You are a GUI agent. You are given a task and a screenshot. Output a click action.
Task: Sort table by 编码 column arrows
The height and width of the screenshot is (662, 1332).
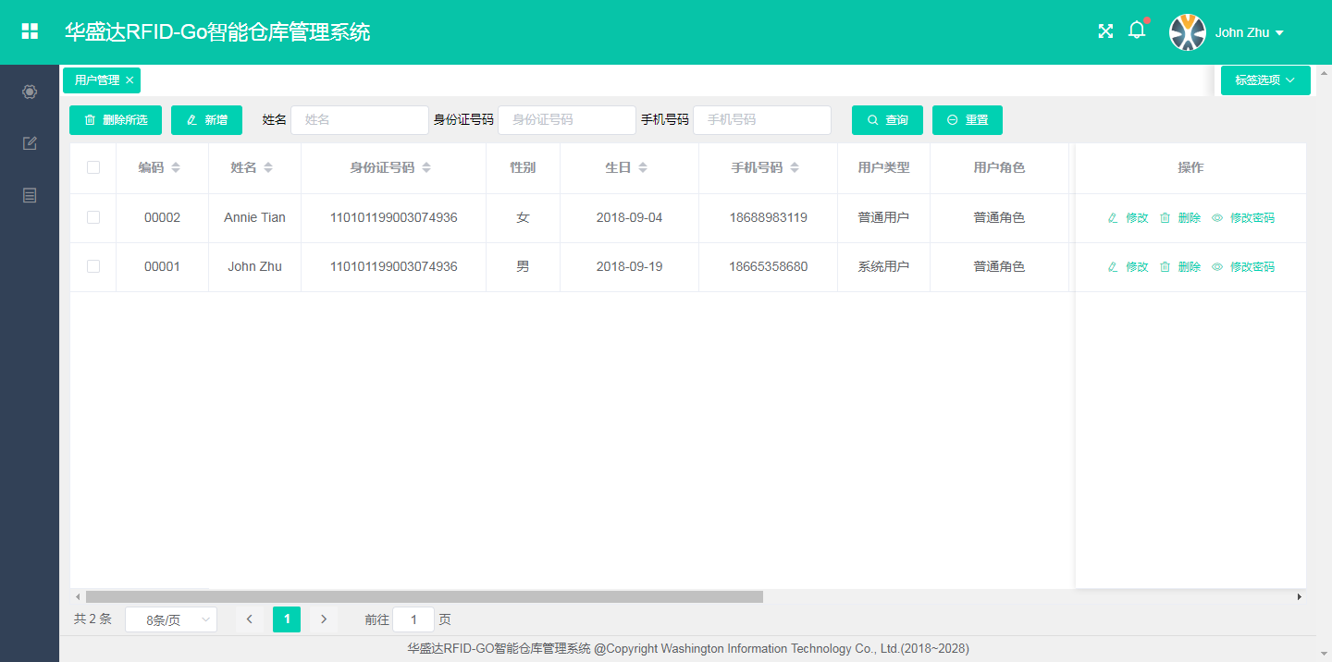pos(176,168)
